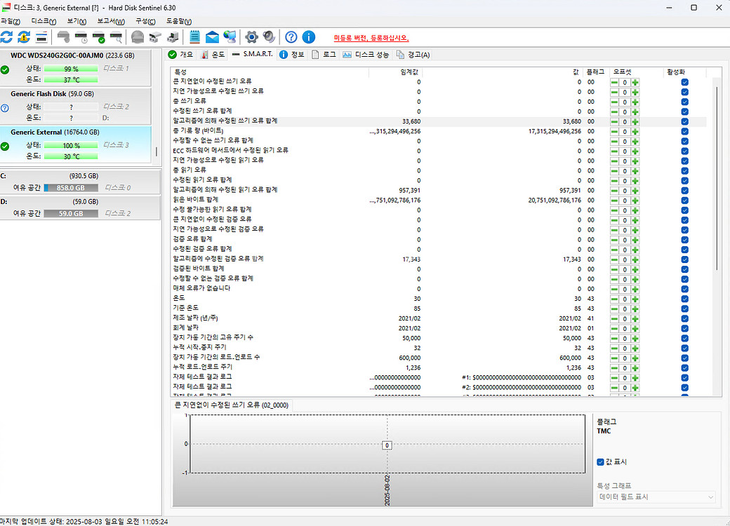Open the 디스크 menu
The width and height of the screenshot is (730, 526).
[44, 22]
